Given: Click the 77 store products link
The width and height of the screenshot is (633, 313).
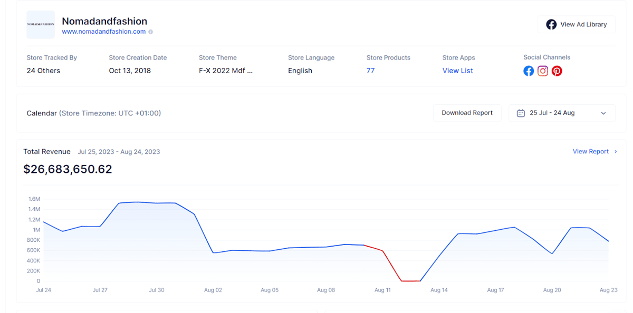Looking at the screenshot, I should click(371, 71).
